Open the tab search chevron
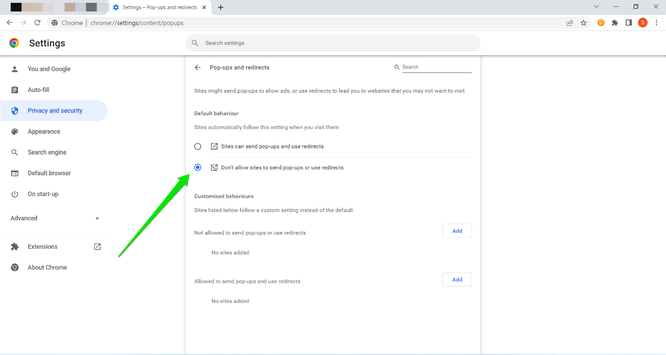The width and height of the screenshot is (666, 355). (597, 7)
